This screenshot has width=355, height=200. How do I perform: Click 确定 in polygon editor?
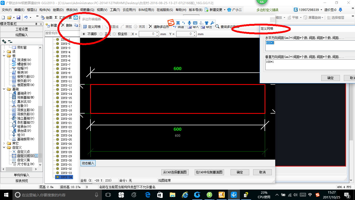(x=240, y=172)
